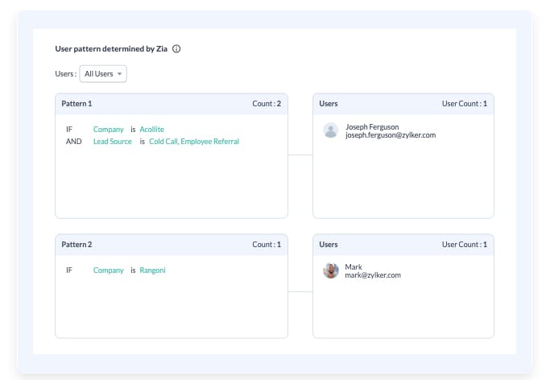This screenshot has width=546, height=388.
Task: Click Mark's user name
Action: pyautogui.click(x=354, y=267)
